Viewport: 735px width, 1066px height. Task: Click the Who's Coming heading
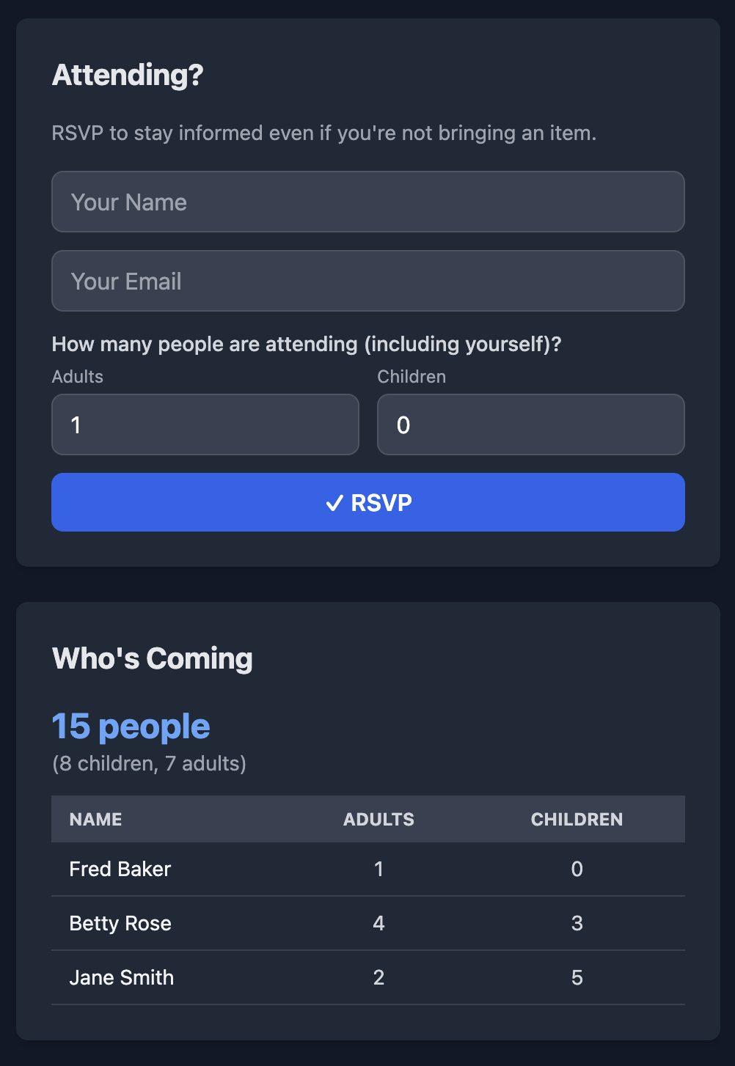click(152, 658)
